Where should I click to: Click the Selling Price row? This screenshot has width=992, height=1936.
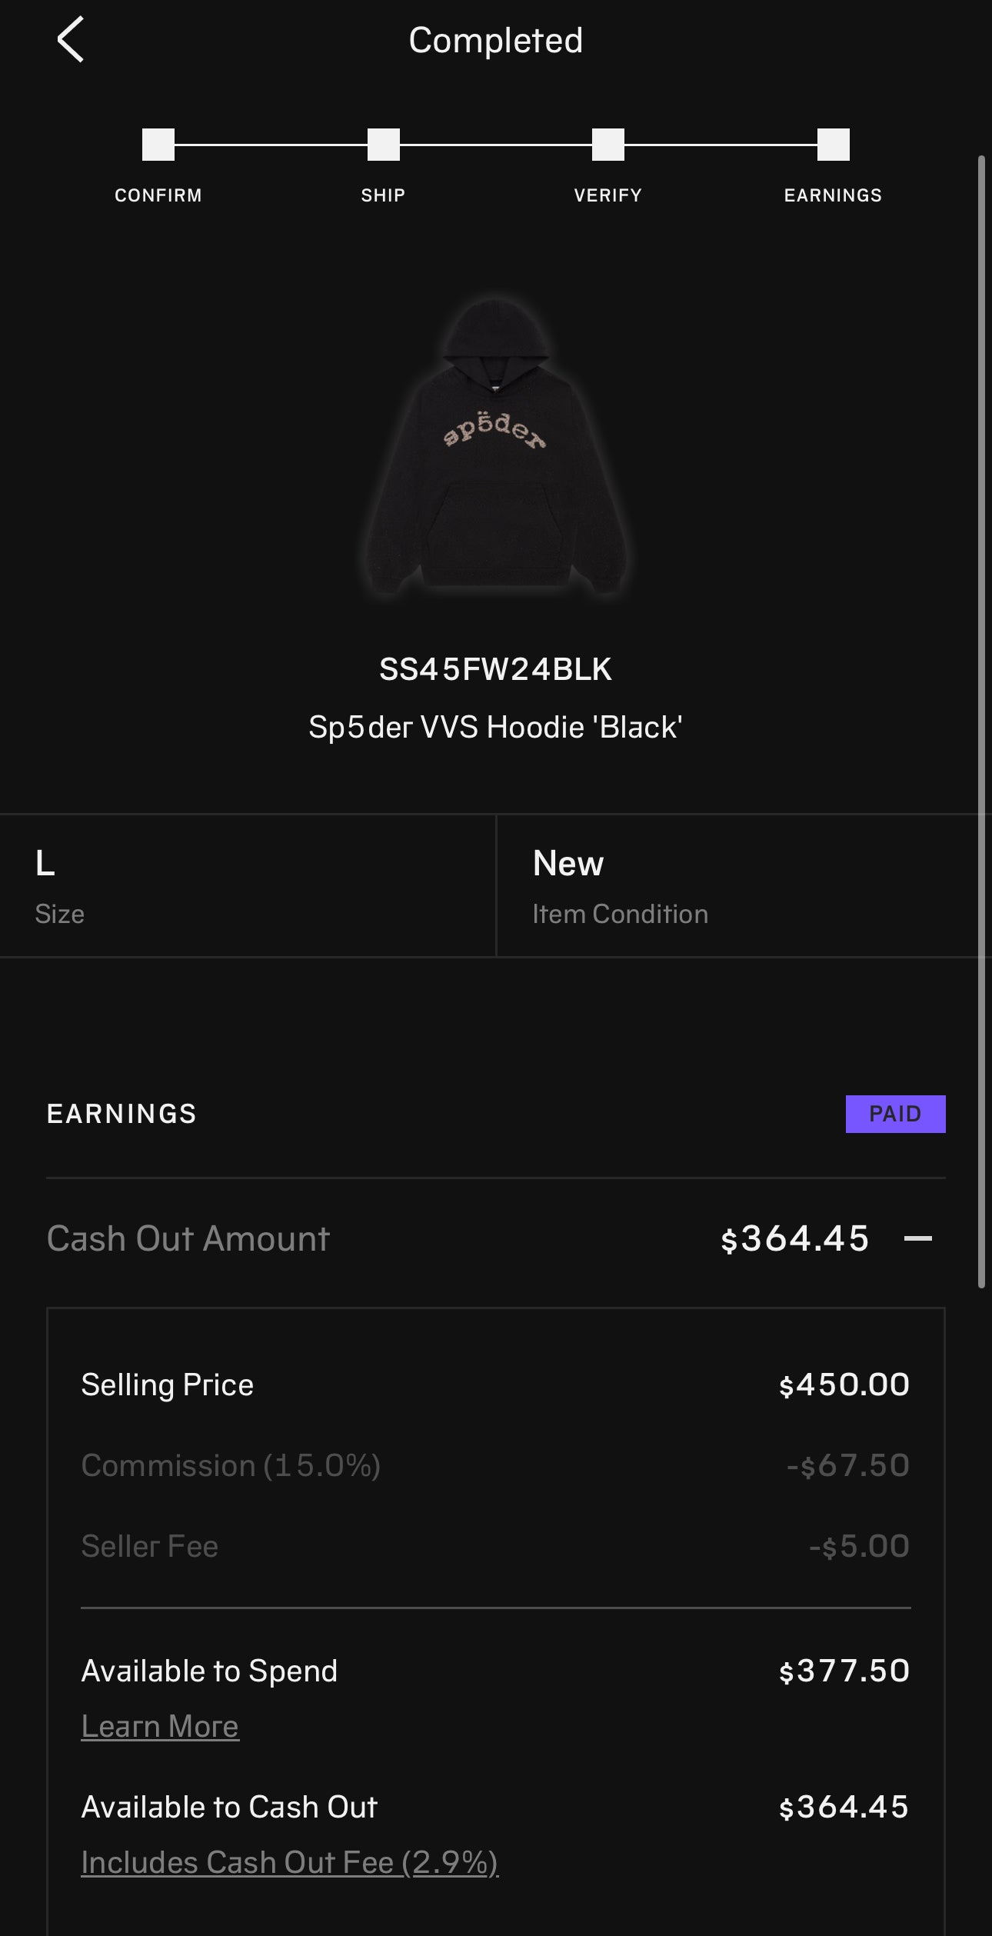pyautogui.click(x=496, y=1385)
